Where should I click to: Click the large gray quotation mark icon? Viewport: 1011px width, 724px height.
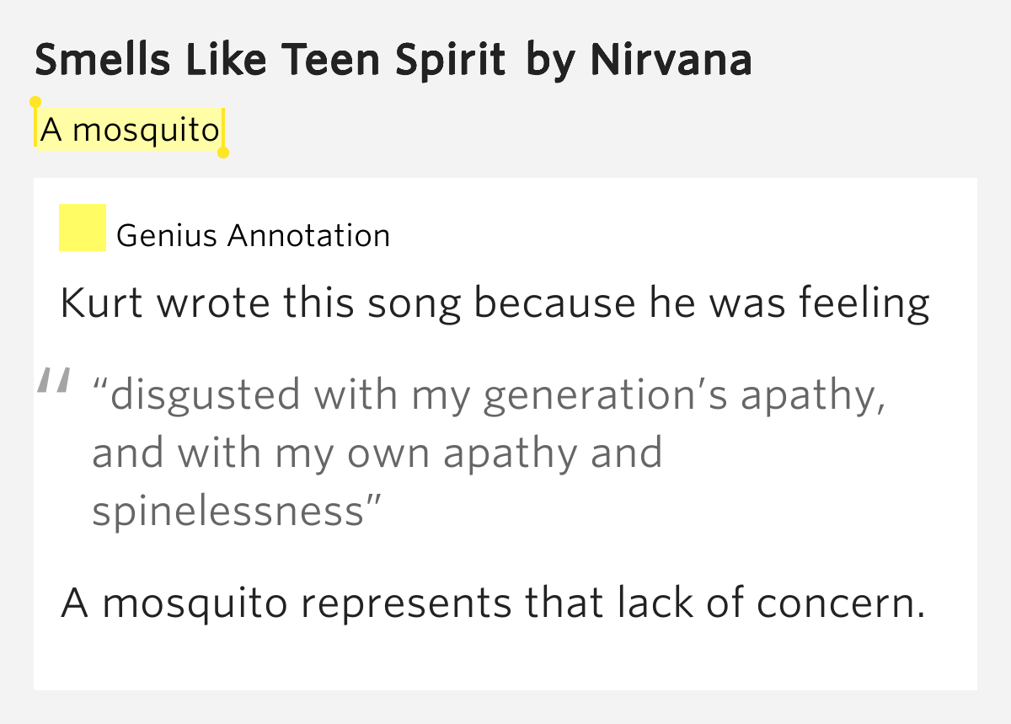point(52,383)
